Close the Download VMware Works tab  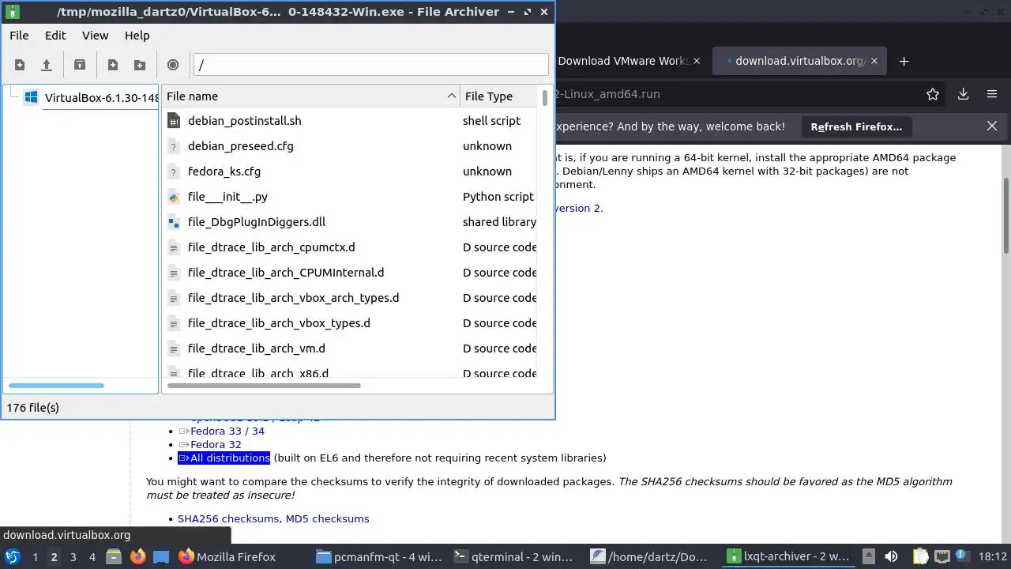pos(697,61)
